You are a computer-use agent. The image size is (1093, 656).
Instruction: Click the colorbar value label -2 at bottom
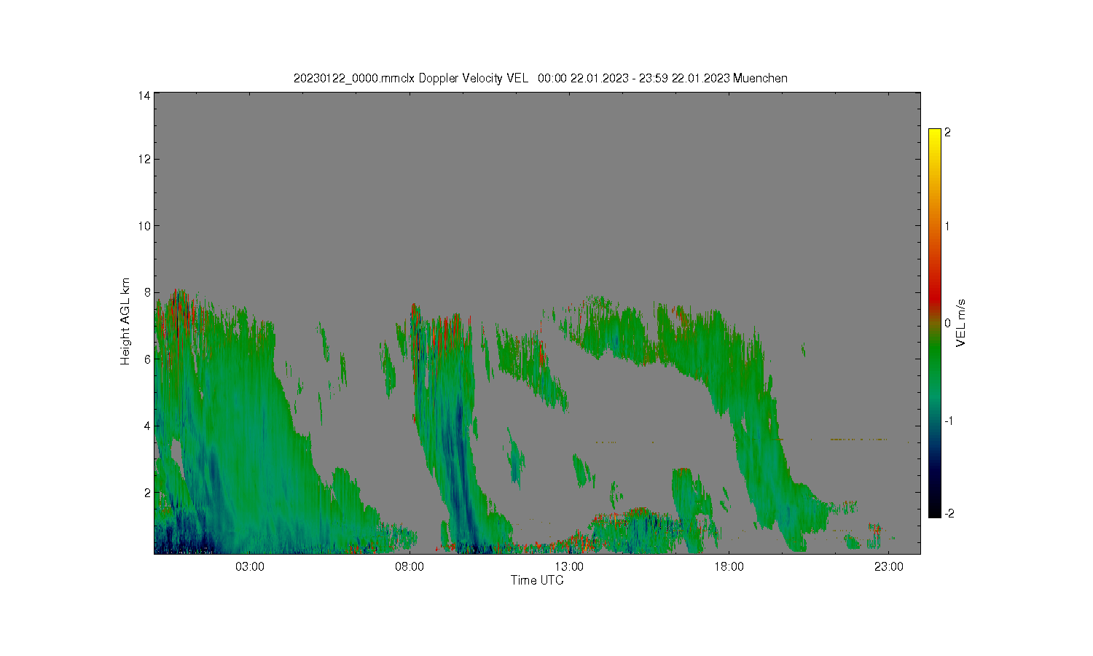[x=949, y=514]
